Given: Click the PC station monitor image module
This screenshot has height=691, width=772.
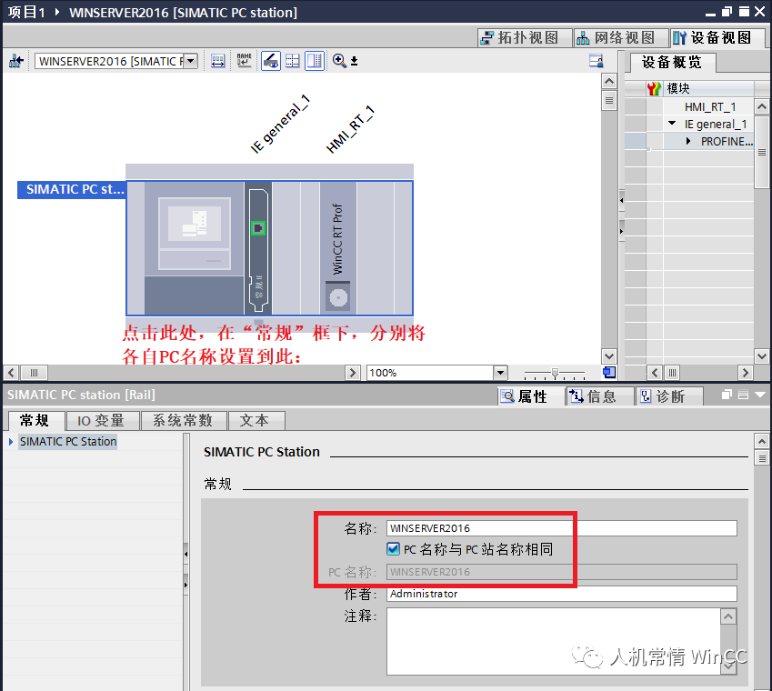Looking at the screenshot, I should [x=194, y=234].
